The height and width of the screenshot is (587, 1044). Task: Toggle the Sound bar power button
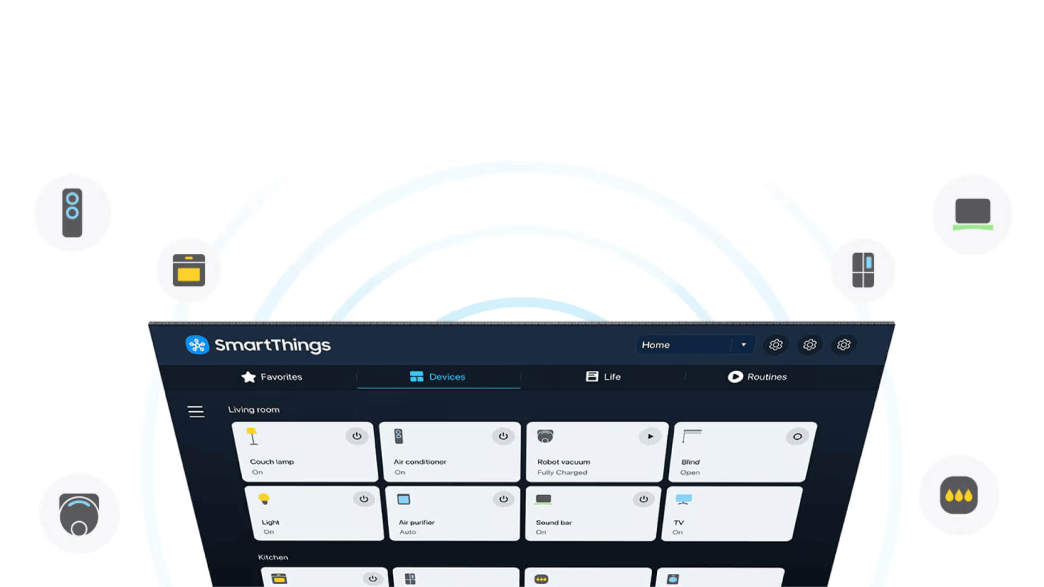point(644,499)
